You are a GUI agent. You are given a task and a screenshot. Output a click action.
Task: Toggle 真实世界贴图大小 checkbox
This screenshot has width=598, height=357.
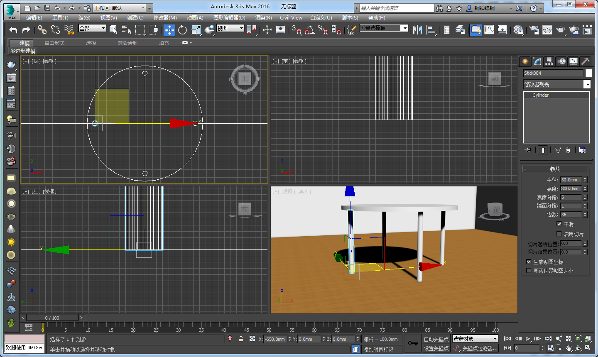click(x=529, y=270)
